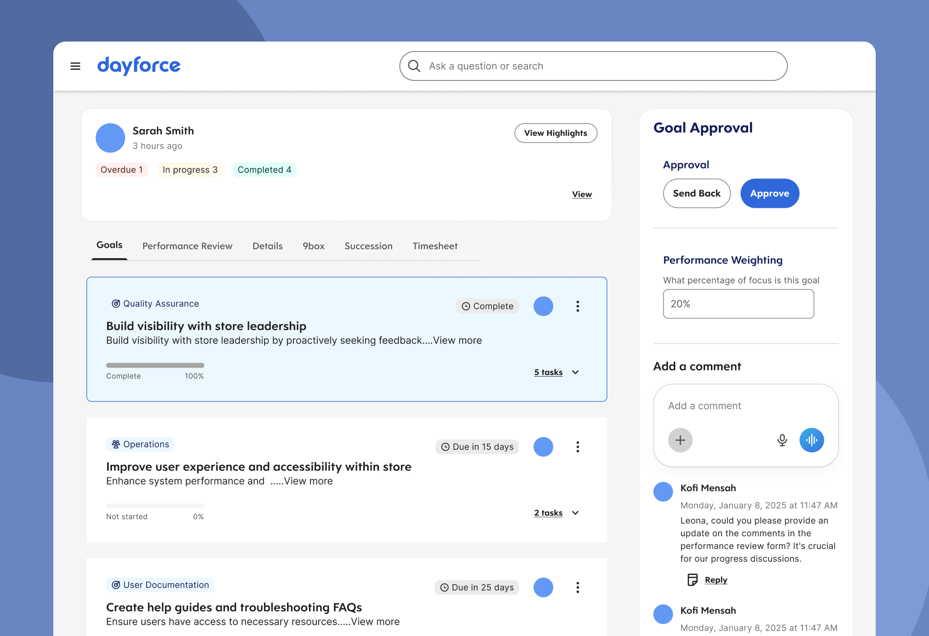The width and height of the screenshot is (929, 636).
Task: Open the 2 tasks link
Action: tap(548, 513)
